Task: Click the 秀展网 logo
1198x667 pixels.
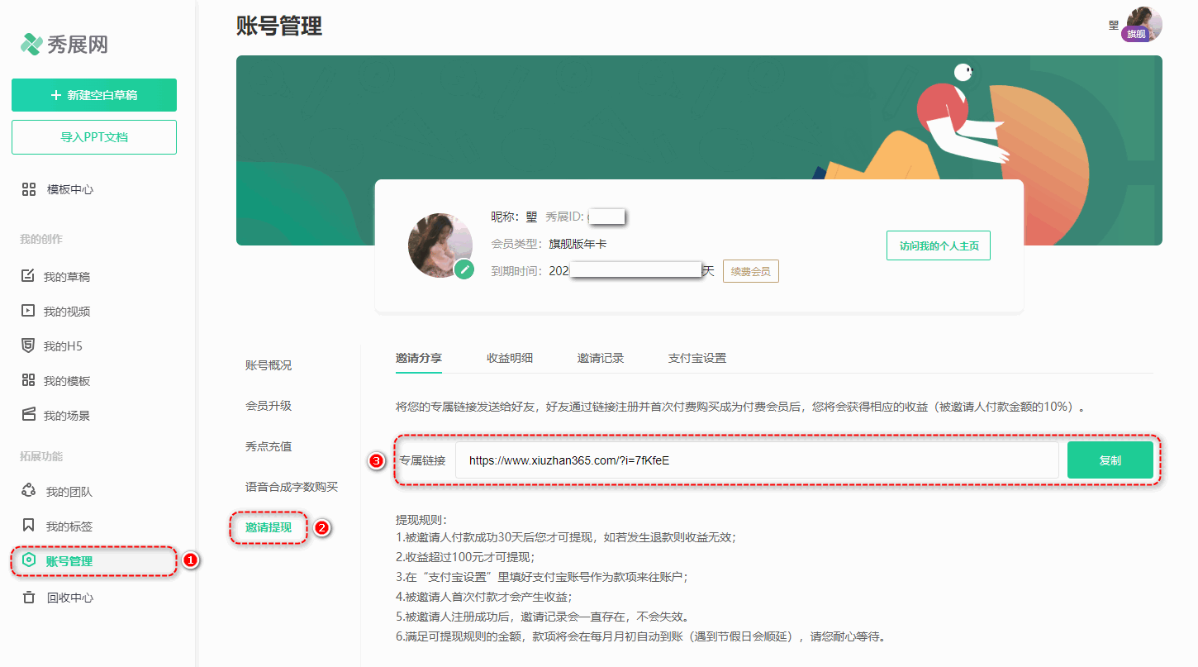Action: (x=64, y=44)
